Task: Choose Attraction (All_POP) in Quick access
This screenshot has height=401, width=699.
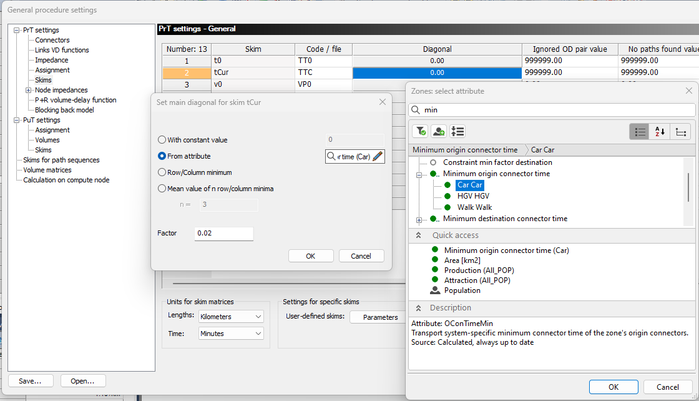Action: point(477,280)
